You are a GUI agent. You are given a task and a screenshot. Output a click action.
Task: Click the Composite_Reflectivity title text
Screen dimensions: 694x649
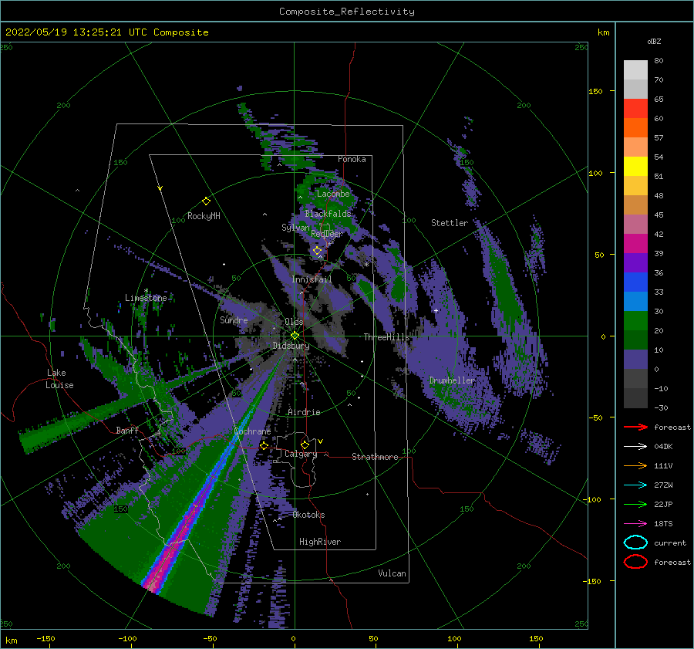[x=347, y=12]
